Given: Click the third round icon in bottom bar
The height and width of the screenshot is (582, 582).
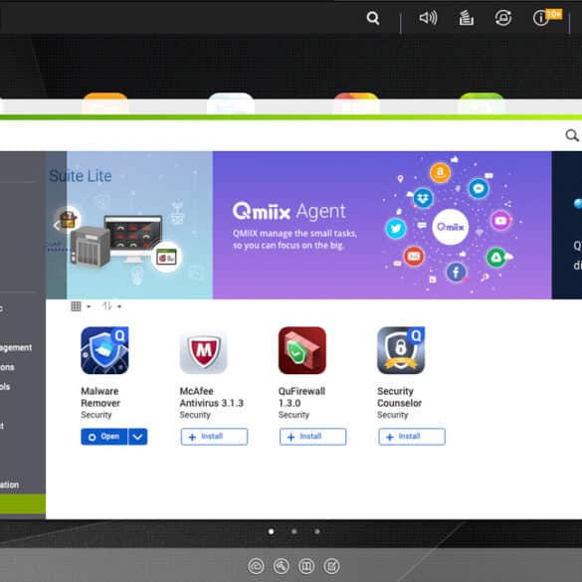Looking at the screenshot, I should pyautogui.click(x=306, y=566).
